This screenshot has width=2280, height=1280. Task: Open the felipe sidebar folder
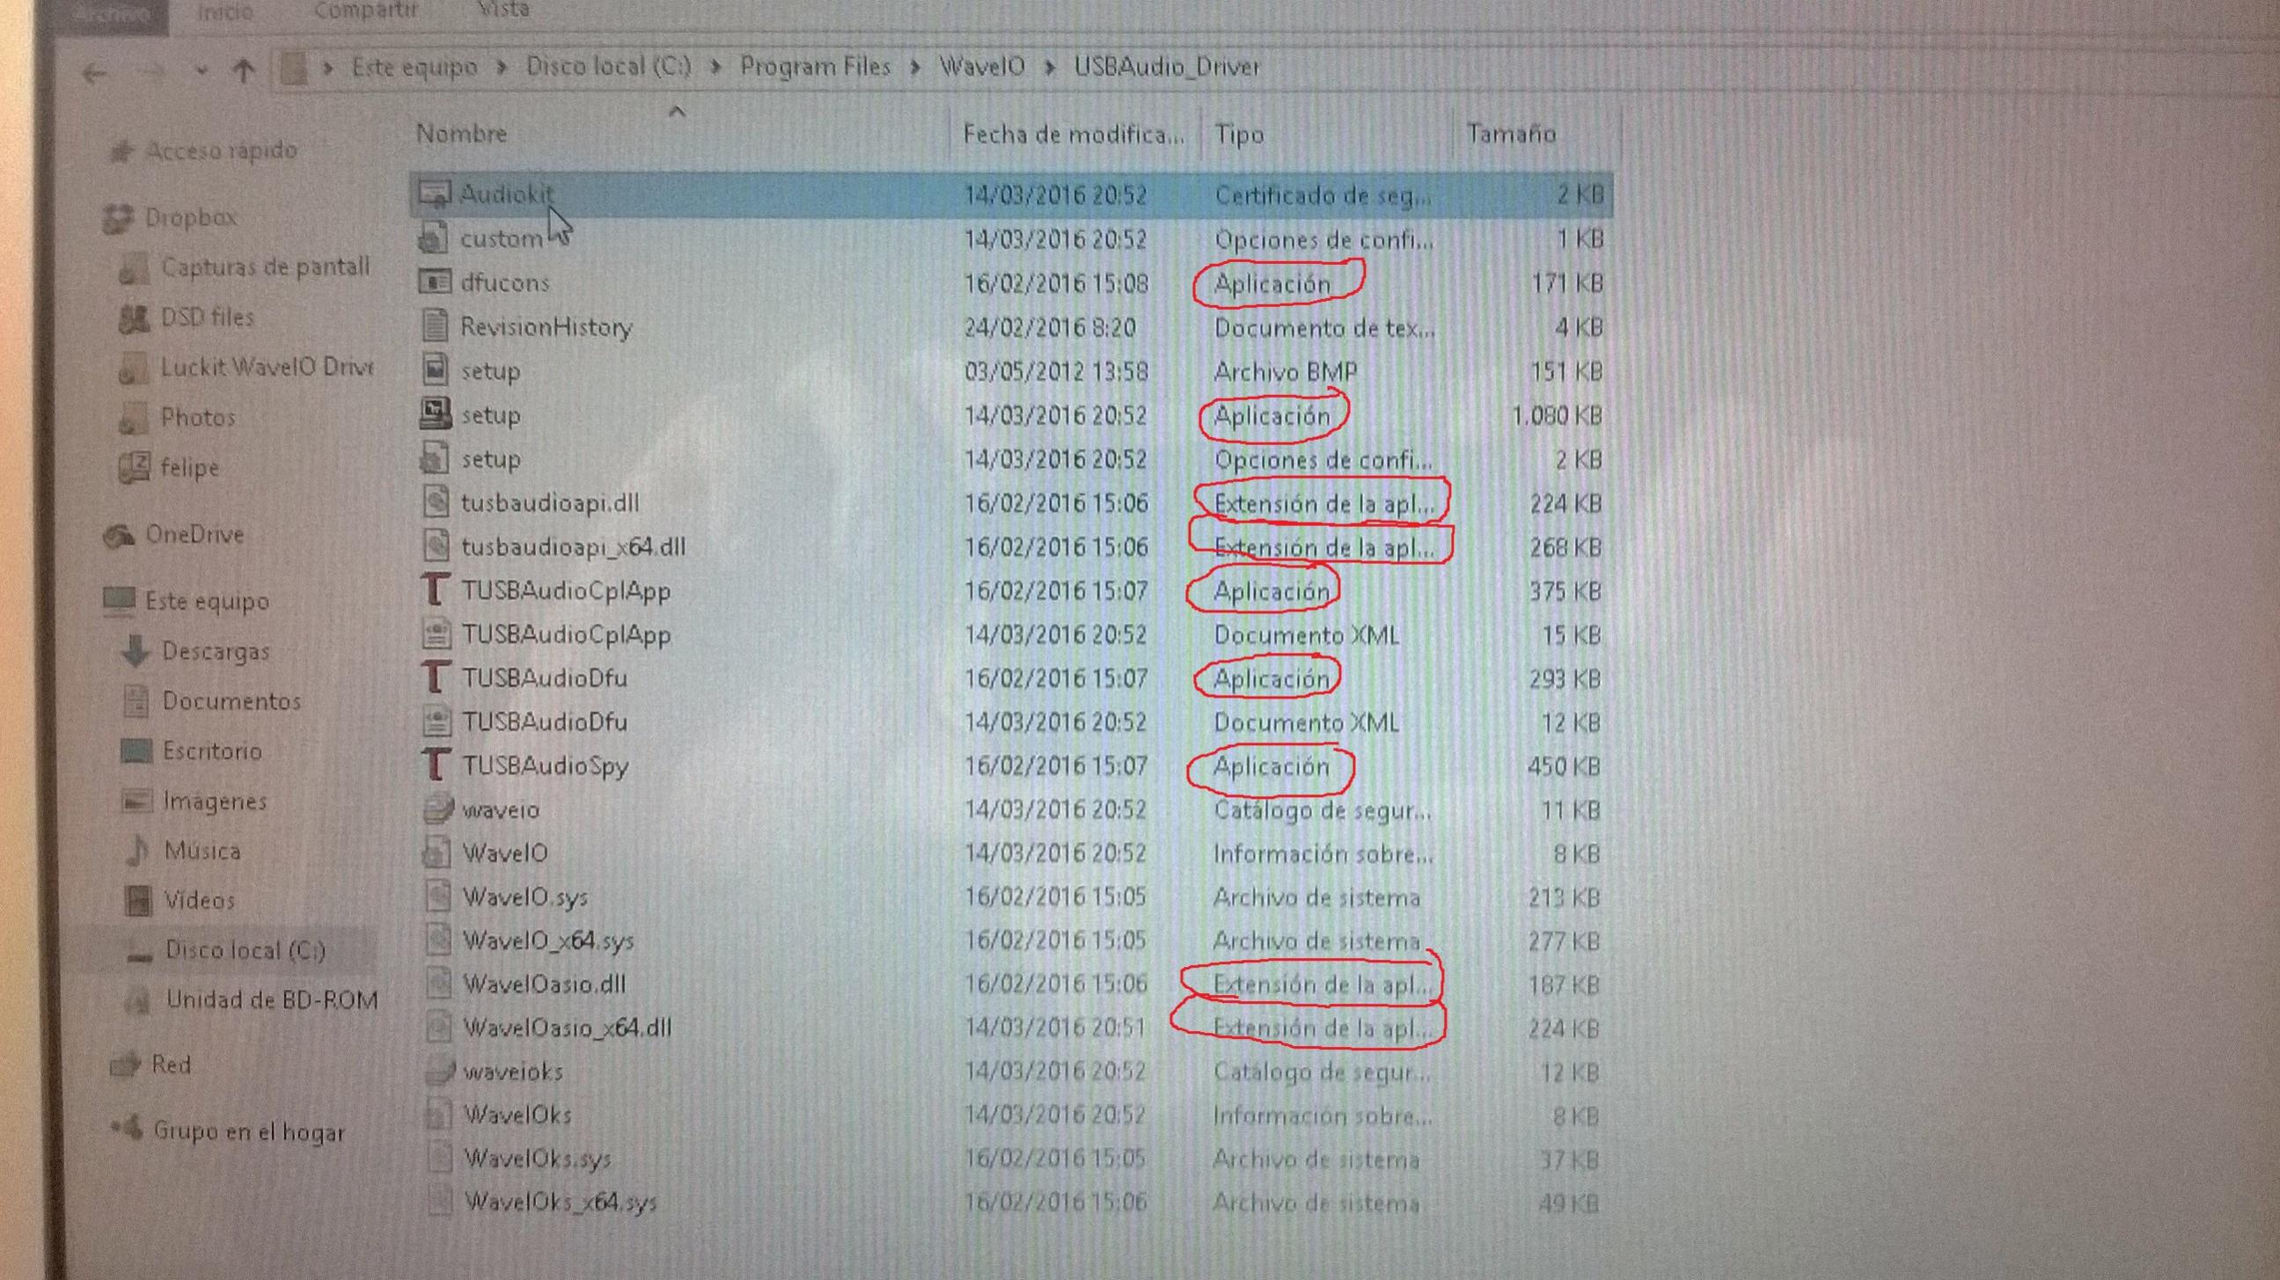tap(189, 467)
